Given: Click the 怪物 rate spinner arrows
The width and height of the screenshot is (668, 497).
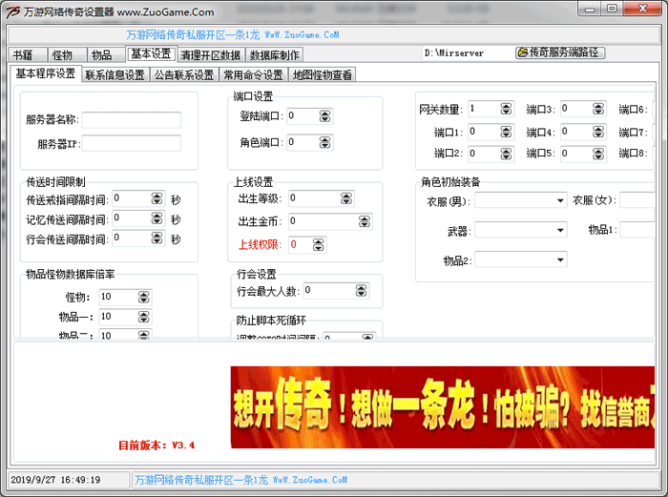Looking at the screenshot, I should tap(143, 297).
